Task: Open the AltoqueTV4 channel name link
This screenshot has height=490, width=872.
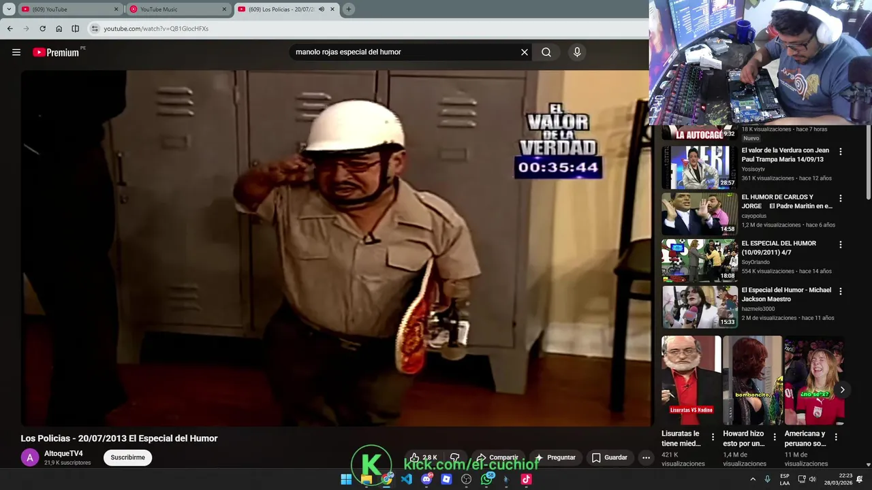Action: (63, 453)
